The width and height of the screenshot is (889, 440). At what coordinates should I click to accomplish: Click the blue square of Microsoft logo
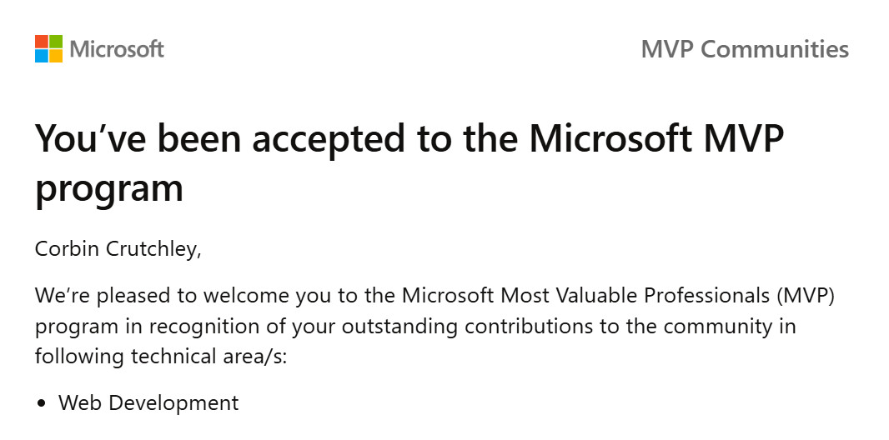pyautogui.click(x=42, y=56)
